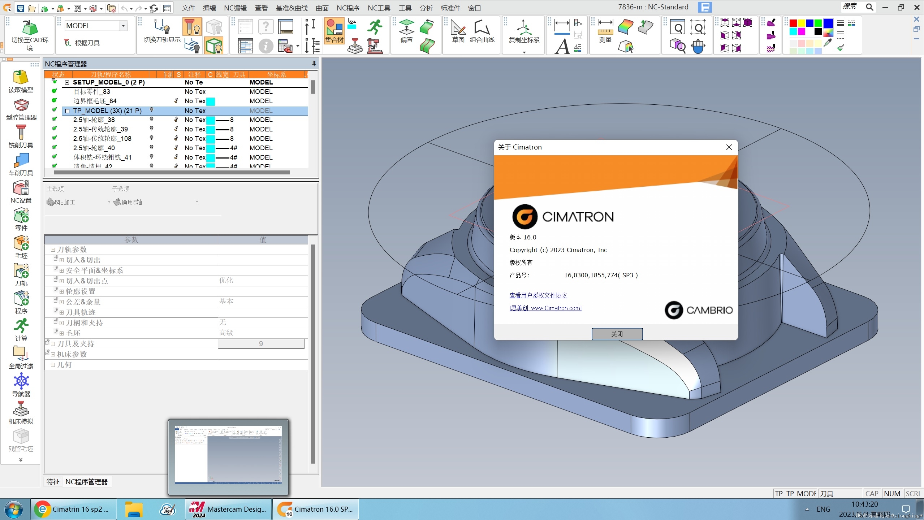Pin the NC程序管理器 panel
This screenshot has height=520, width=924.
pyautogui.click(x=314, y=64)
